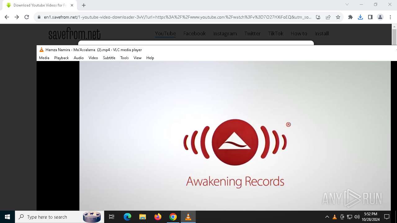Screen dimensions: 397x223
Task: Open the VLC Media menu
Action: [44, 58]
